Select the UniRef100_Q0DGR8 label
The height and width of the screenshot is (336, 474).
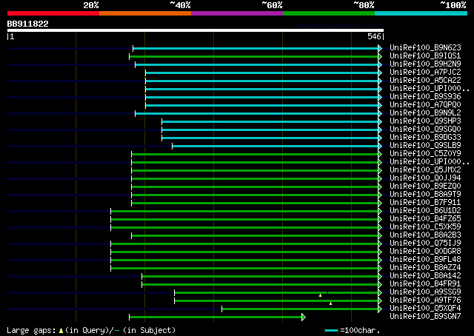point(425,252)
